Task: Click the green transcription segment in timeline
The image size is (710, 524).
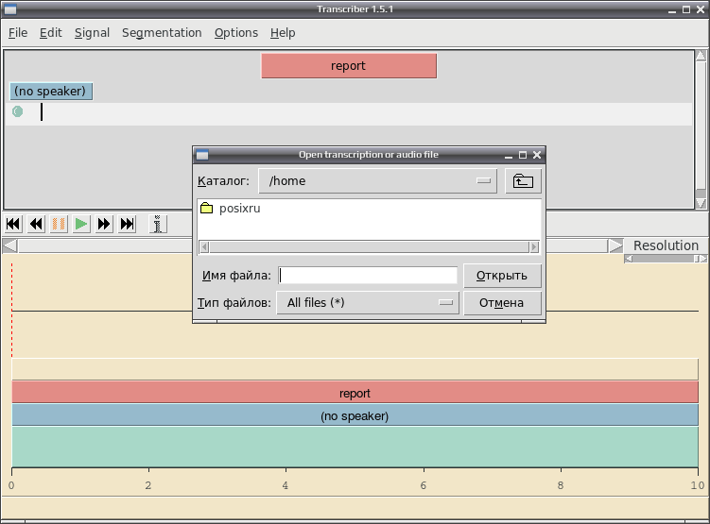Action: (x=355, y=447)
